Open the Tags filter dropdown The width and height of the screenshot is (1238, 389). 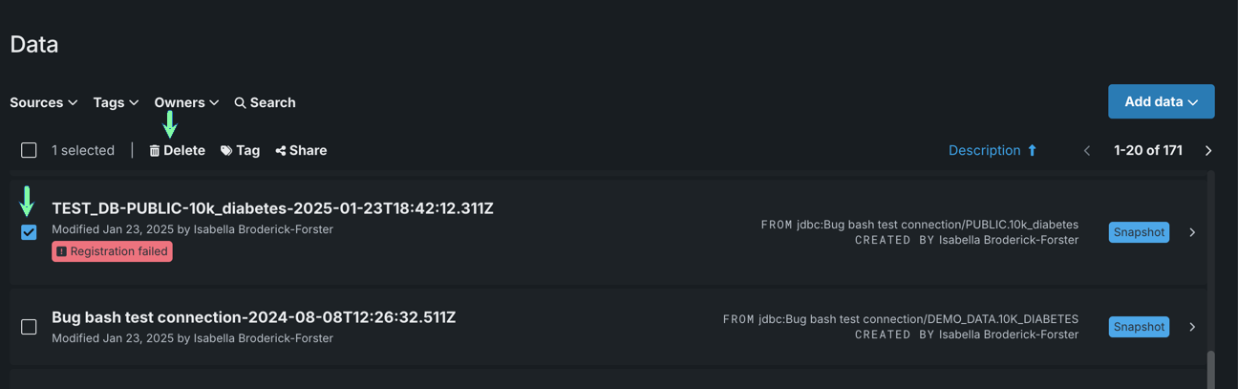click(x=116, y=102)
